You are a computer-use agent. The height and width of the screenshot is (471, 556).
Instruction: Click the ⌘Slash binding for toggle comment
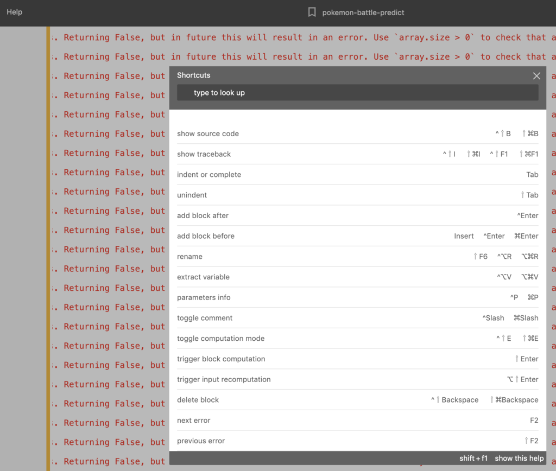pos(526,318)
